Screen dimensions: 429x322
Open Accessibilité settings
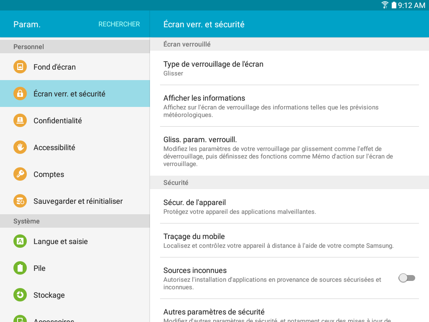[x=75, y=147]
